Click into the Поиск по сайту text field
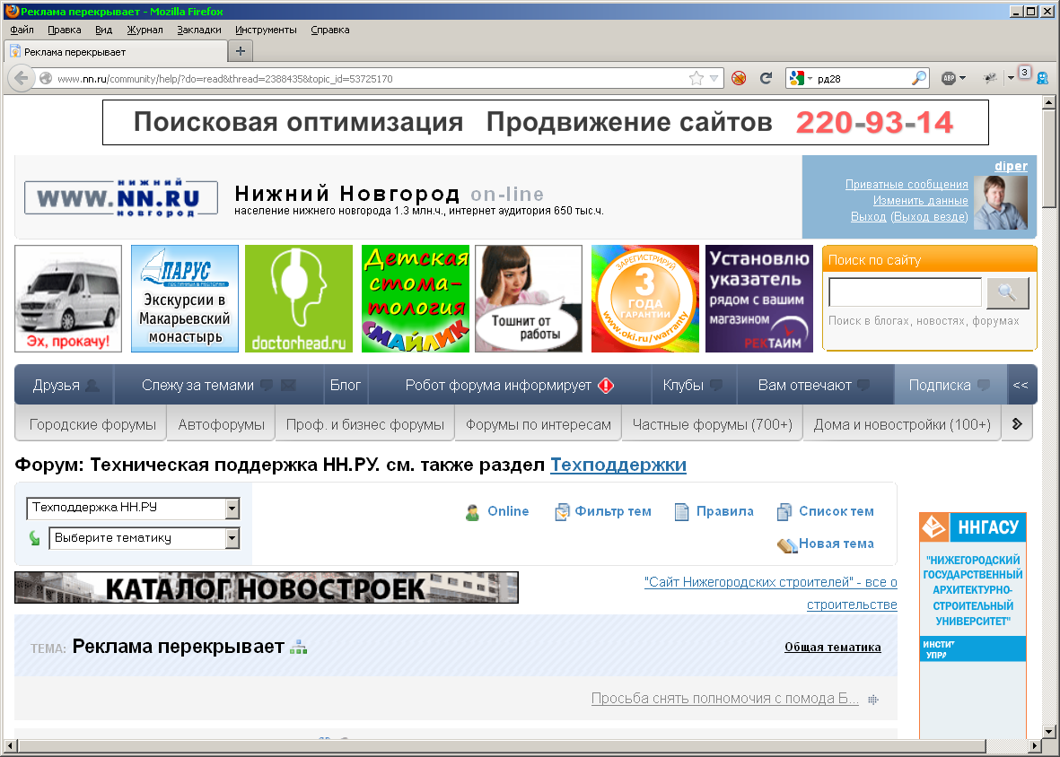The width and height of the screenshot is (1060, 757). pos(904,292)
